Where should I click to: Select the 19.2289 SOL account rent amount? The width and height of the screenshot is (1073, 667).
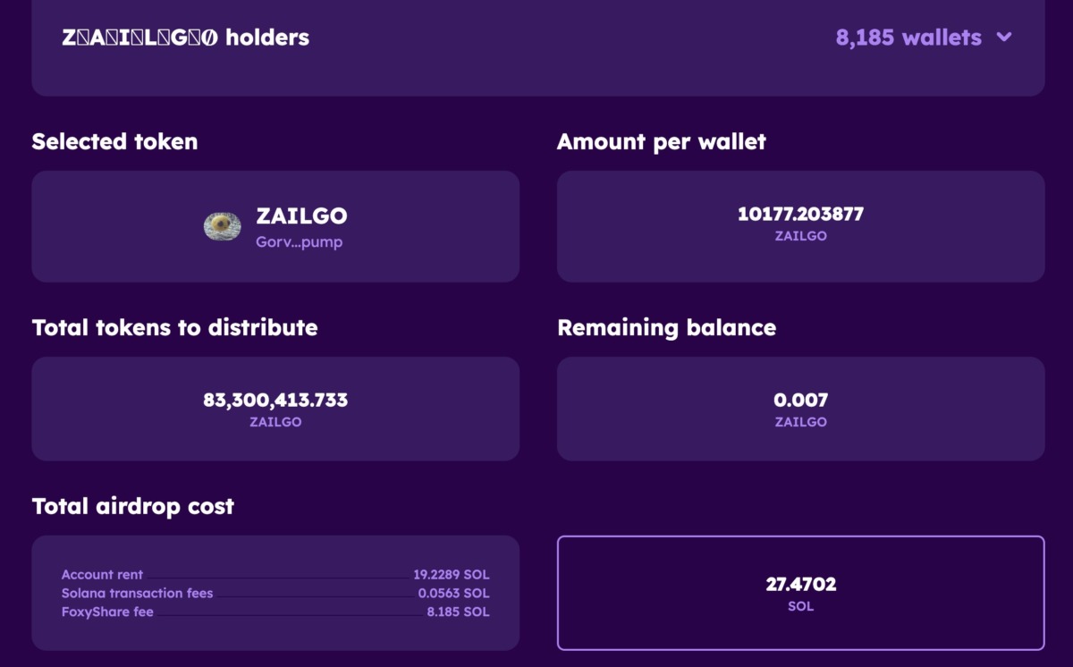click(451, 575)
